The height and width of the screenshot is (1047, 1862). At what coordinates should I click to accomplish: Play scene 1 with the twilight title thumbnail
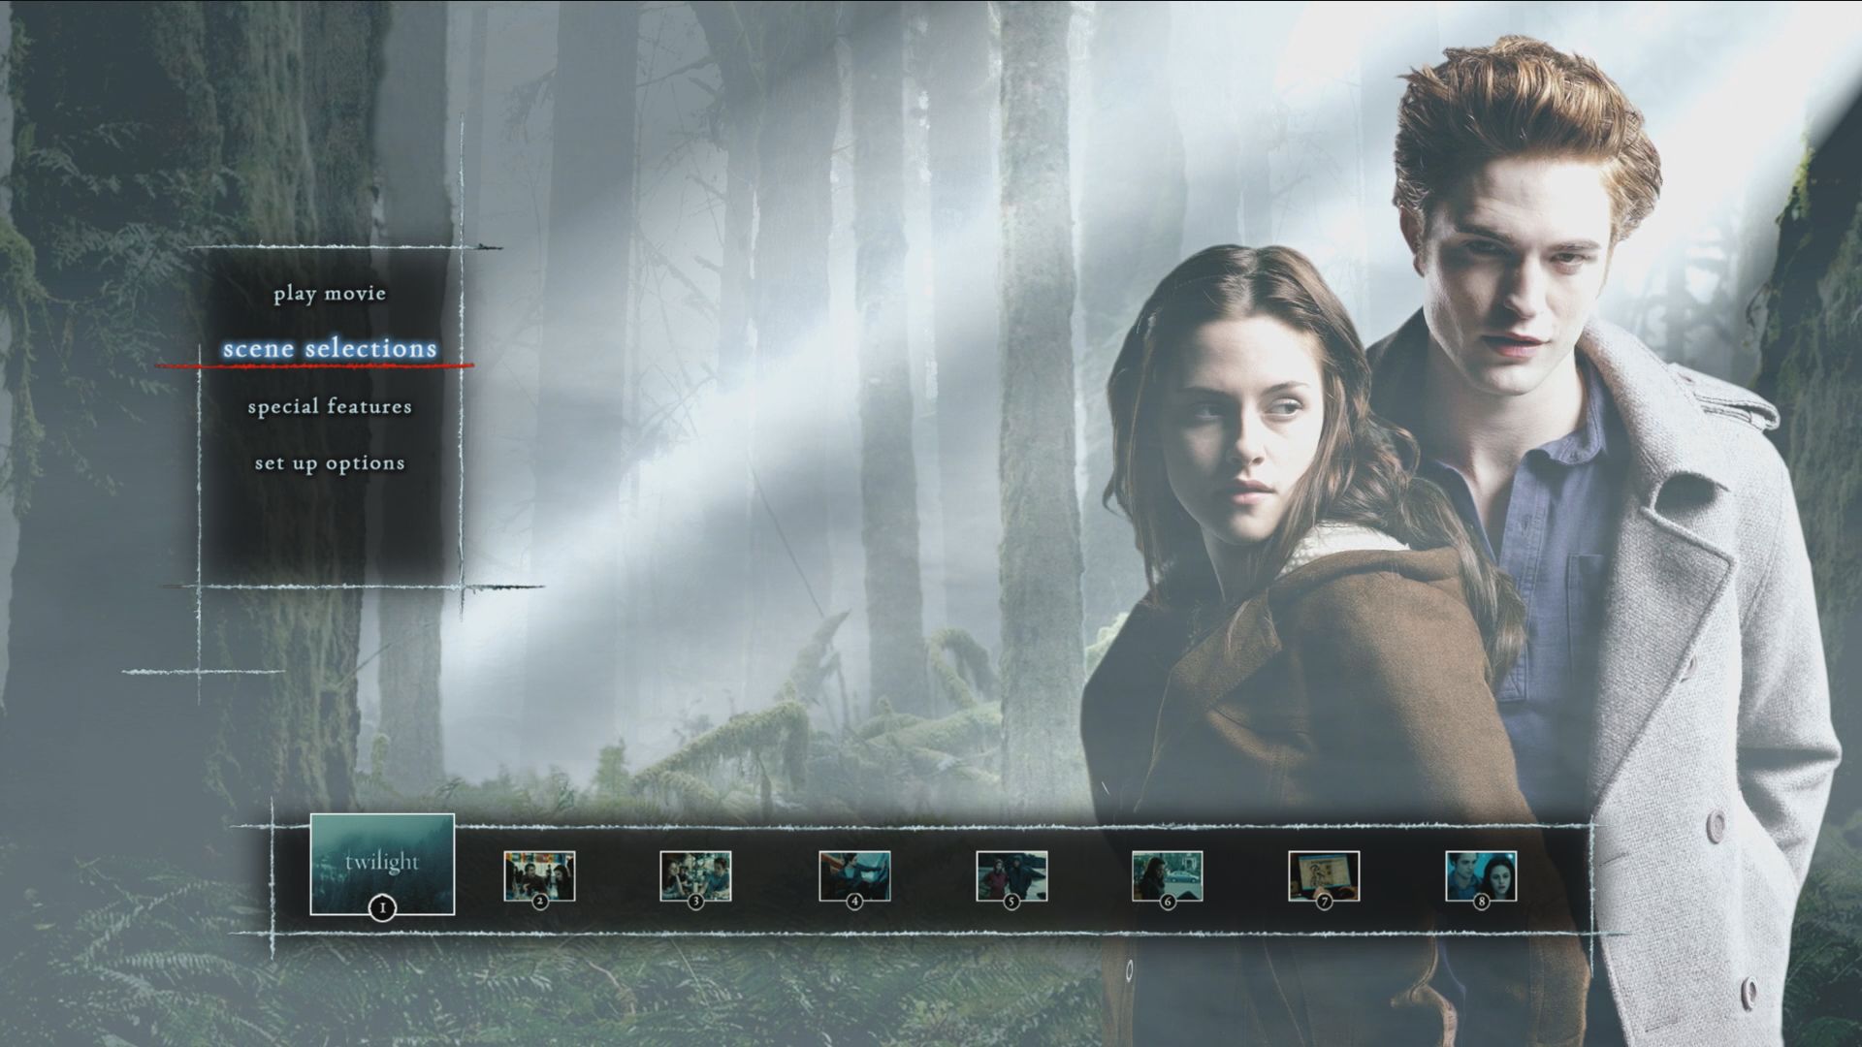click(x=382, y=864)
